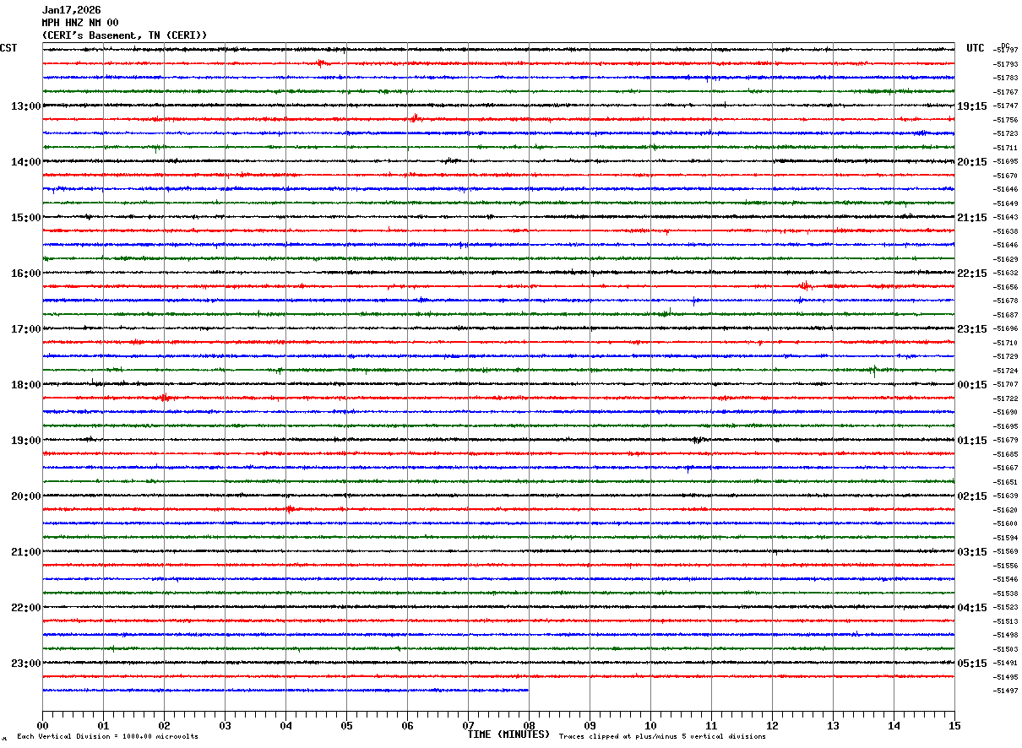
Task: Select the DC offset value -51793
Action: pos(1006,64)
